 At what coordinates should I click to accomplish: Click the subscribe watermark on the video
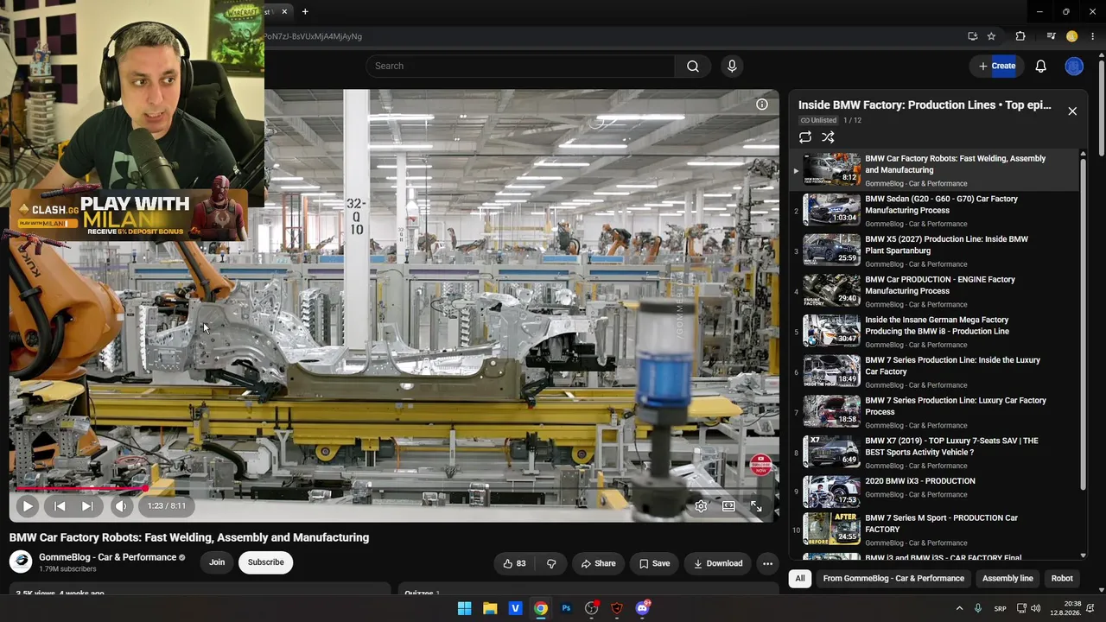click(x=760, y=465)
